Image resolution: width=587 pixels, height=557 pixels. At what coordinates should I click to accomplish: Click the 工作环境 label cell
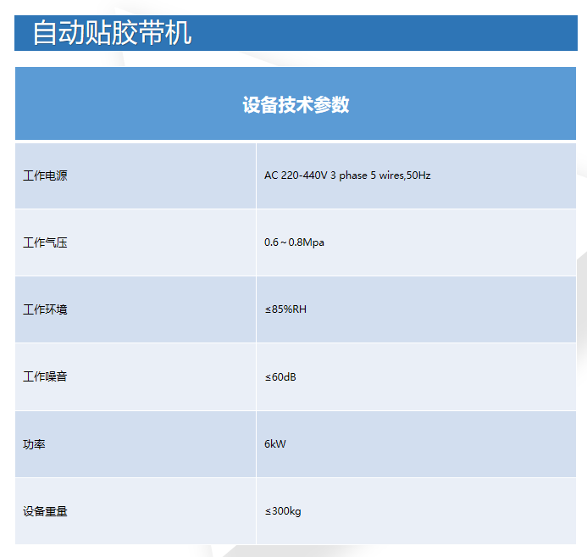(x=136, y=309)
